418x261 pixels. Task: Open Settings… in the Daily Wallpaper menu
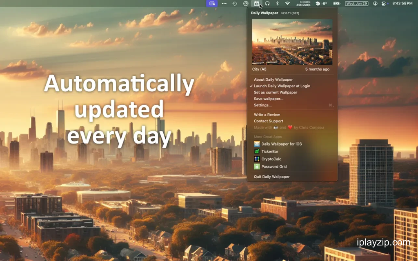tap(292, 105)
